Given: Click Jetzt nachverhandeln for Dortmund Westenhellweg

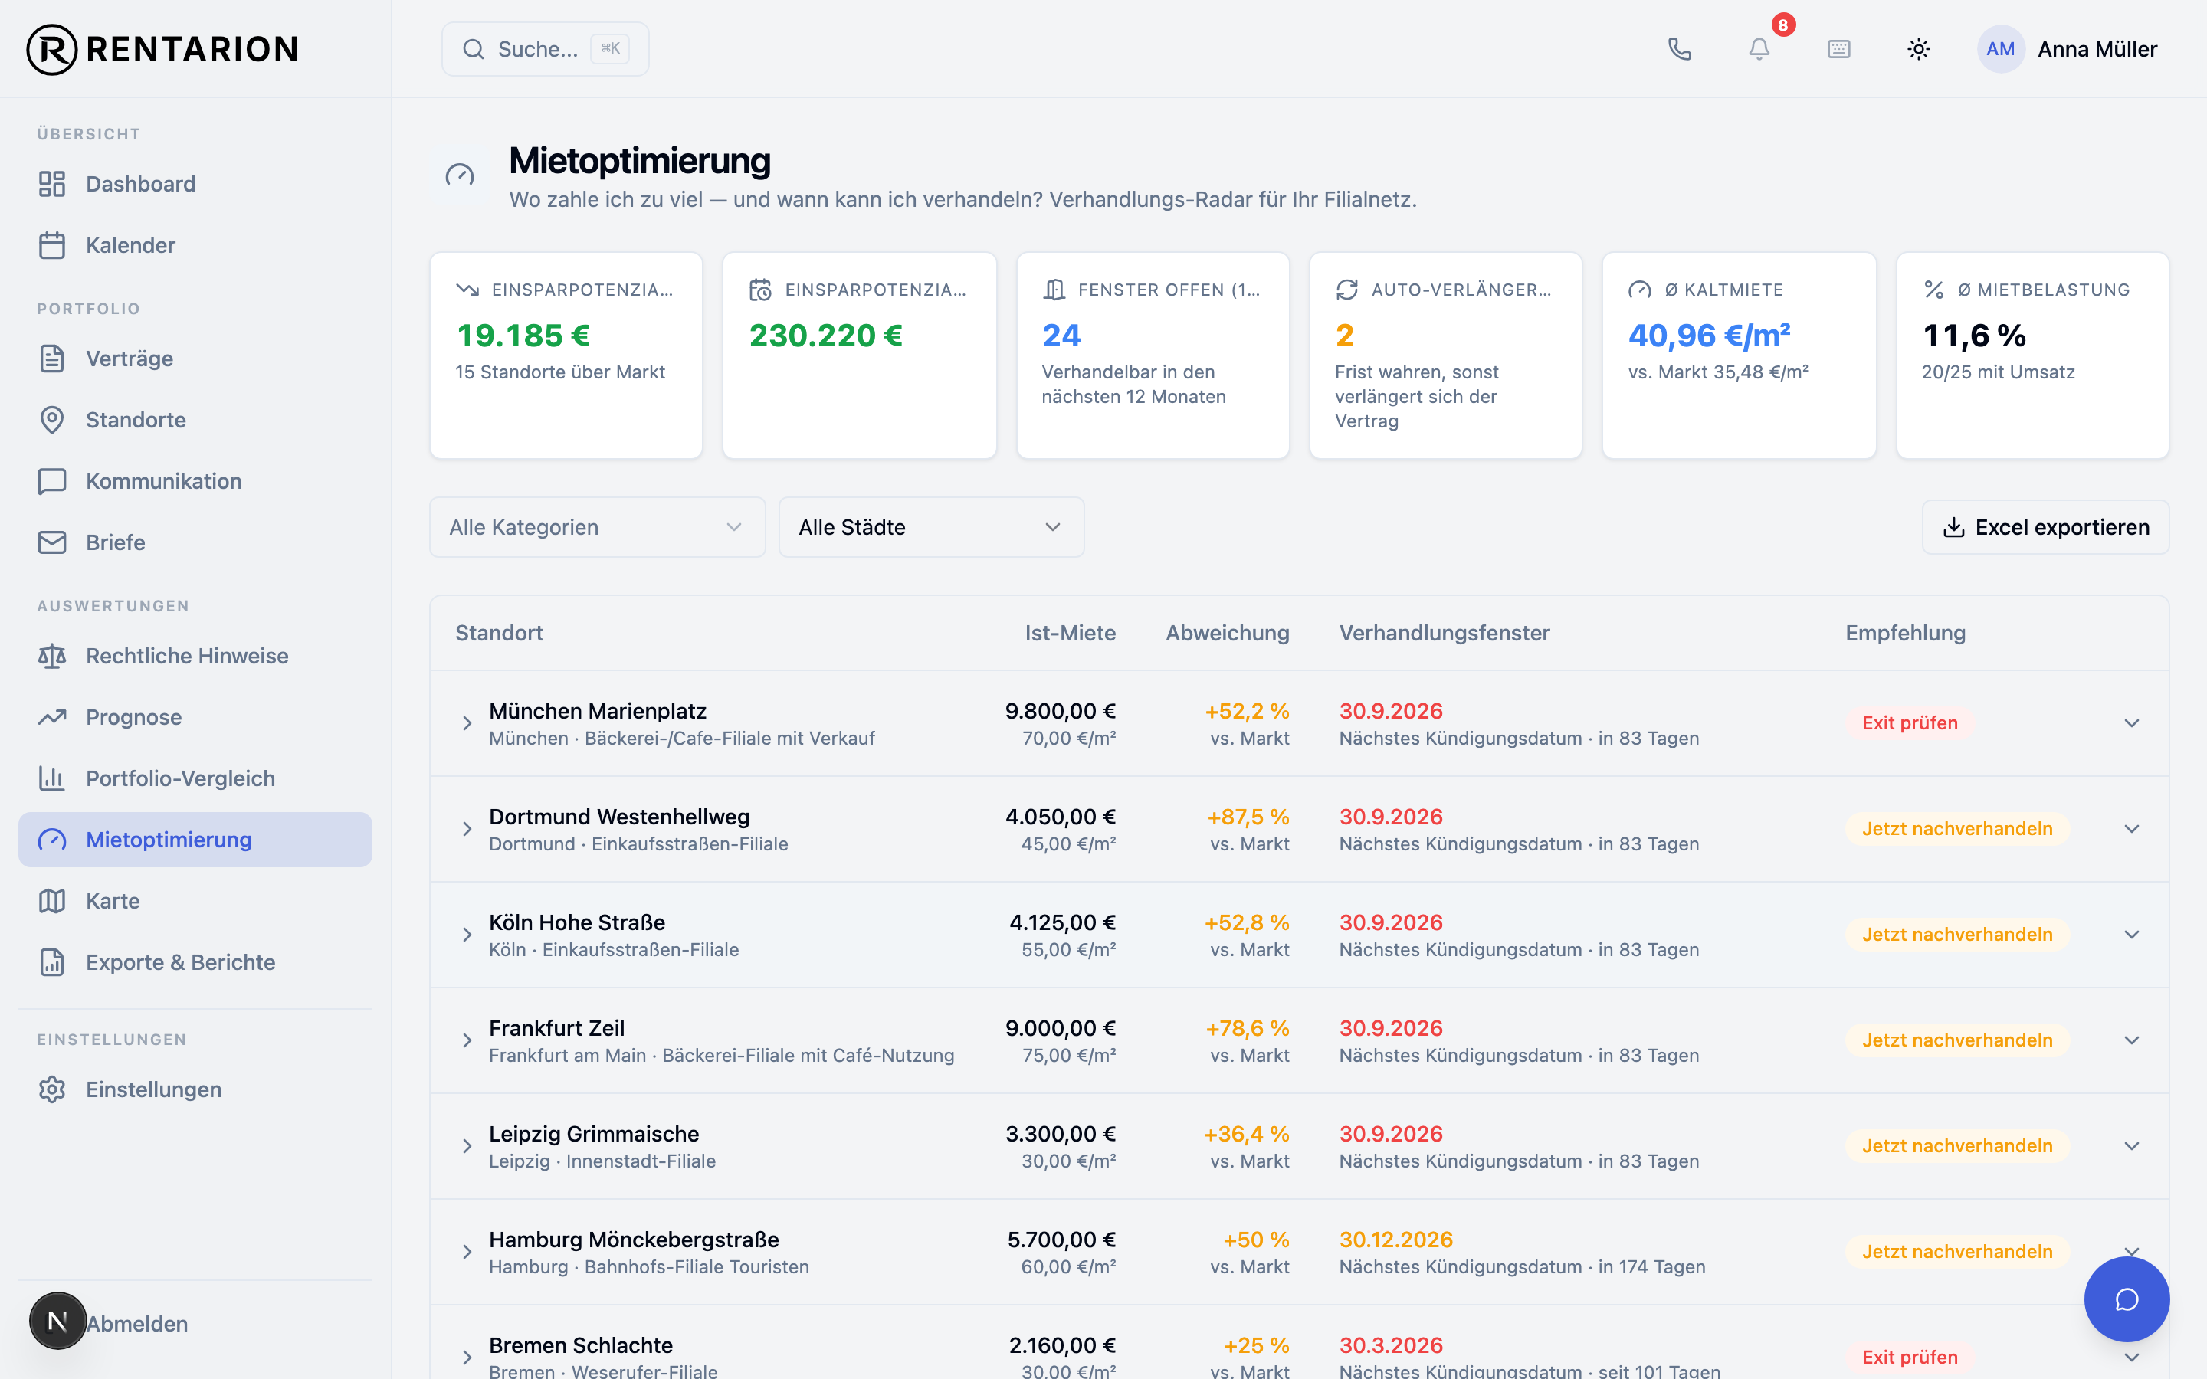Looking at the screenshot, I should pos(1957,829).
